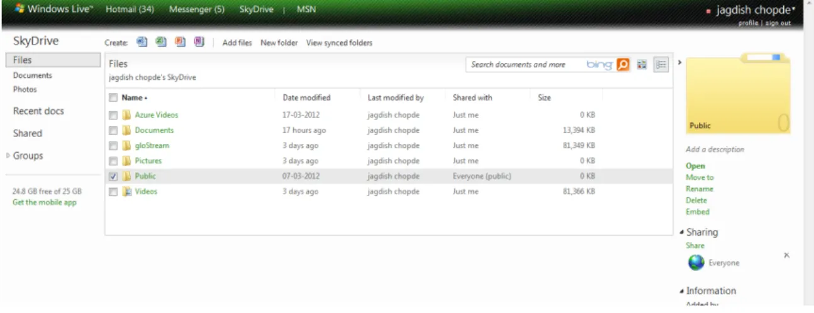Collapse the Sharing section

pyautogui.click(x=682, y=233)
